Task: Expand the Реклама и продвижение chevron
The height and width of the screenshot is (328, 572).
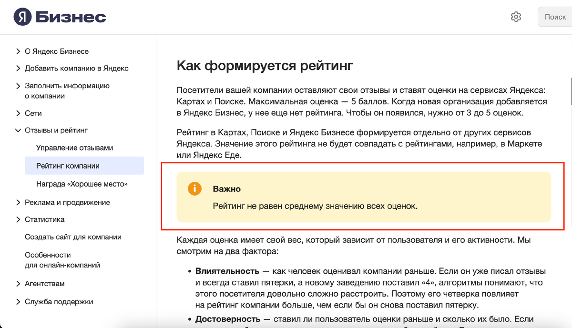Action: [x=18, y=202]
